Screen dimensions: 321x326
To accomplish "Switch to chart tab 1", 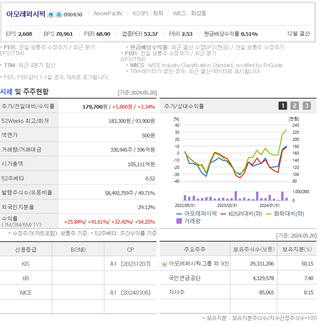I will click(283, 106).
